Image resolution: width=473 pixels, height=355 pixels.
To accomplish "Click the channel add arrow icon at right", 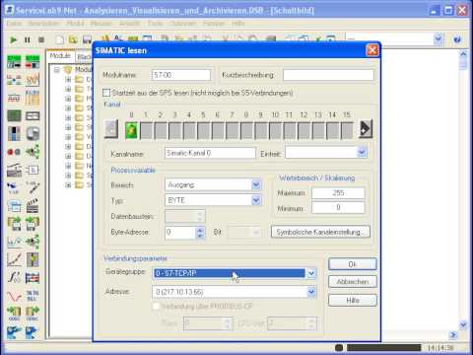I will click(x=366, y=129).
